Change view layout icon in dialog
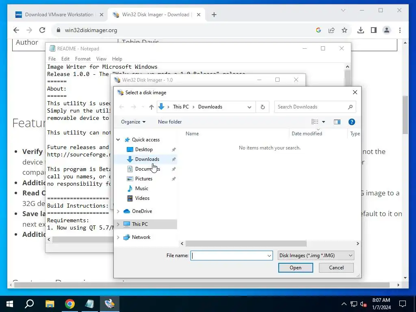This screenshot has height=312, width=416. tap(315, 122)
